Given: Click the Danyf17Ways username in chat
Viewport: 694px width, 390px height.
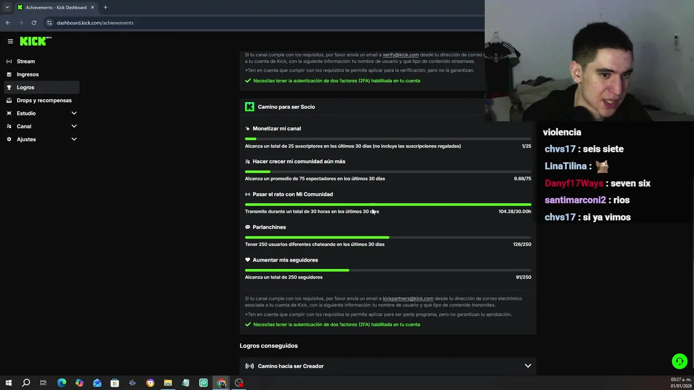Looking at the screenshot, I should pyautogui.click(x=574, y=183).
